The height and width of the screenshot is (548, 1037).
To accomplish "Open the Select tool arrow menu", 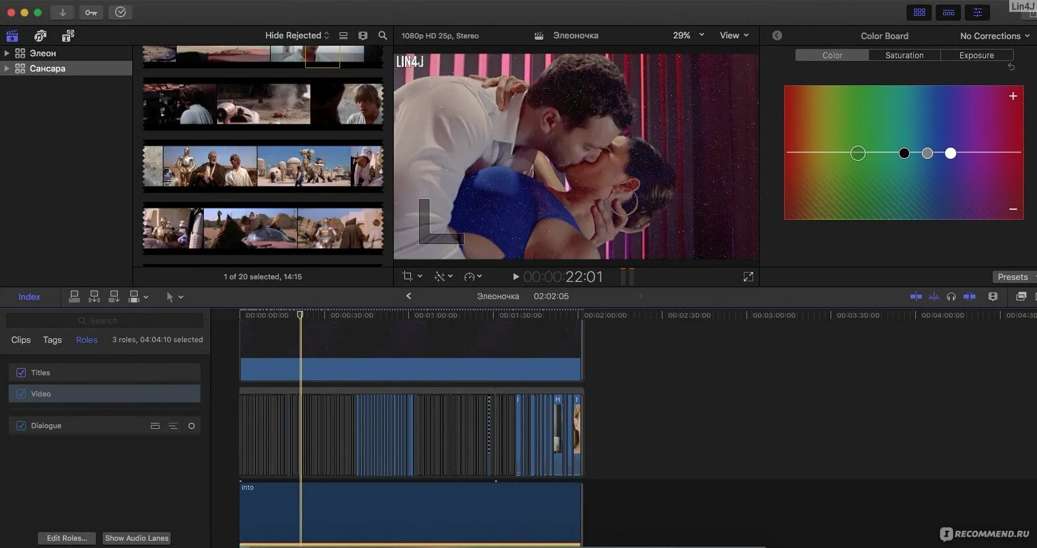I will click(x=175, y=297).
